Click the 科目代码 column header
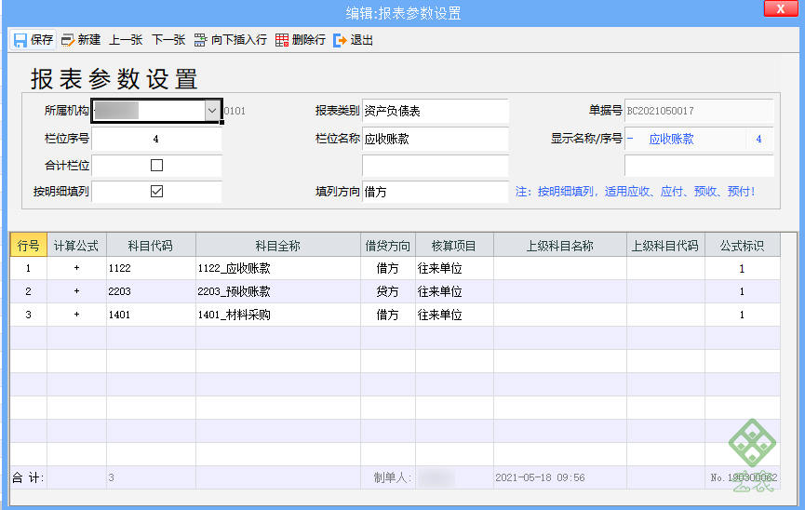This screenshot has height=510, width=805. click(151, 246)
